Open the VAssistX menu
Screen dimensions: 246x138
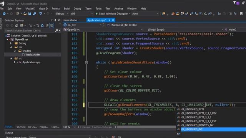click(30, 8)
